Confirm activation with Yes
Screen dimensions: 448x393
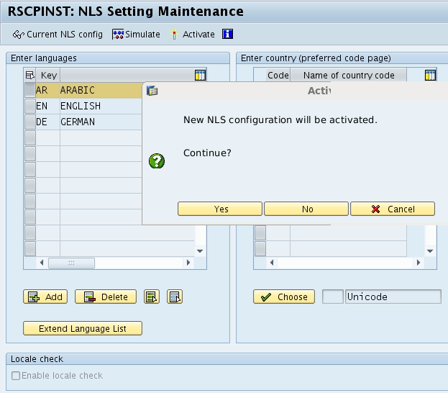point(220,209)
